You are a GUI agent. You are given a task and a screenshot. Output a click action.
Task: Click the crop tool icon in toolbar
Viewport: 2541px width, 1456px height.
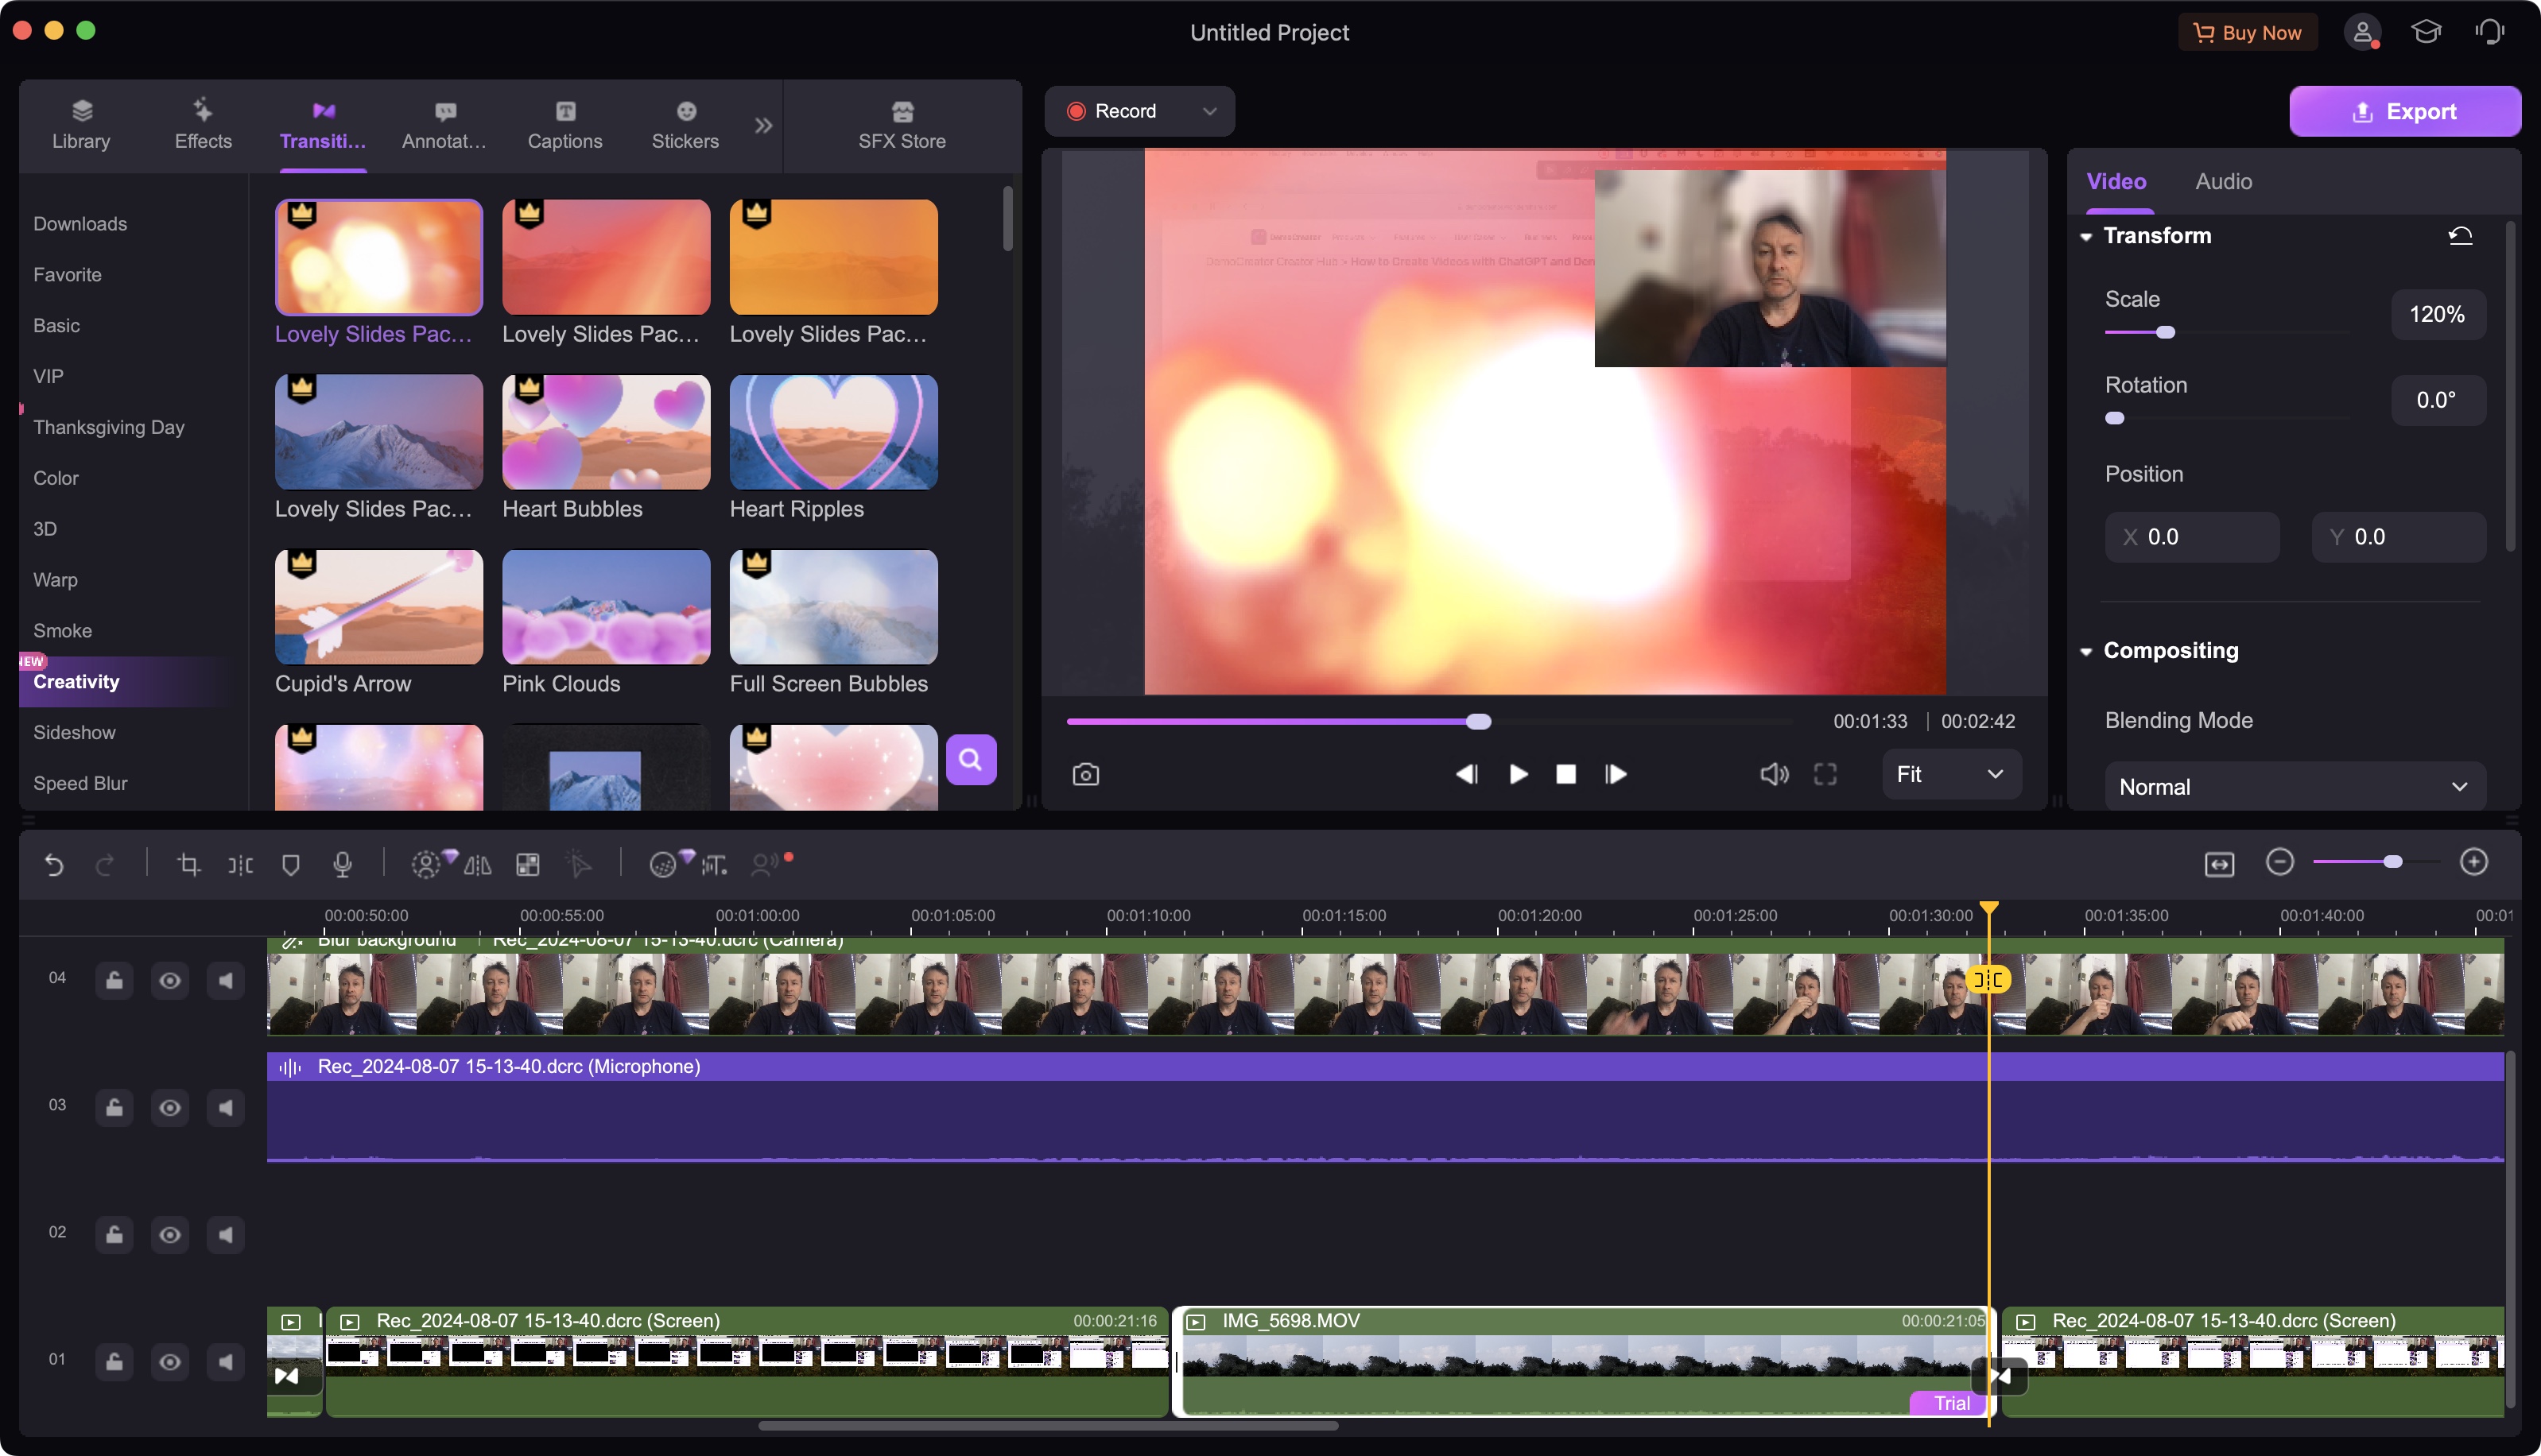click(x=187, y=863)
